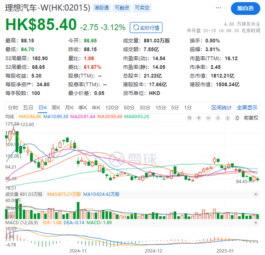Click the price HK$85.40
This screenshot has width=265, height=255.
pos(41,24)
